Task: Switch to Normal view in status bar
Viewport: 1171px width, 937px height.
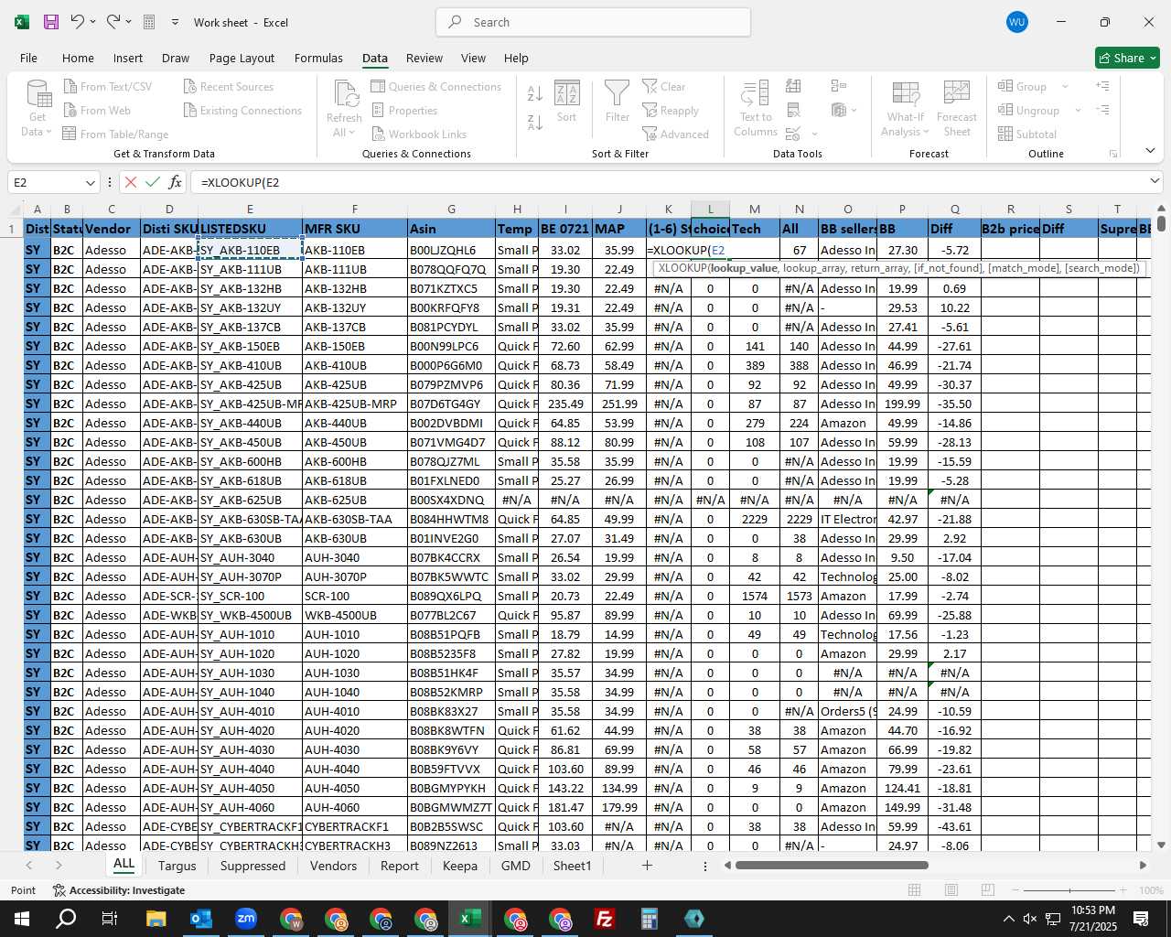Action: coord(914,890)
